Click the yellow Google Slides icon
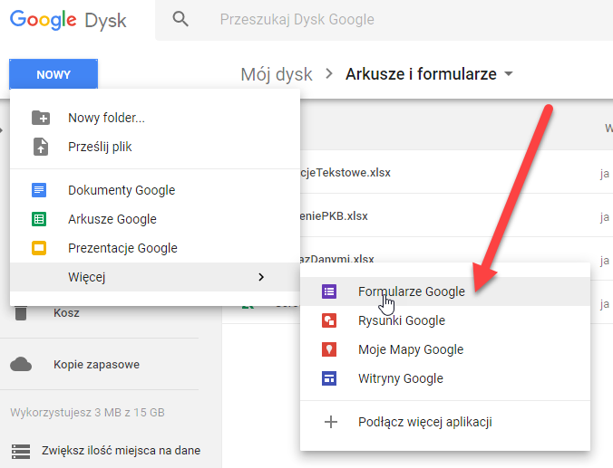The width and height of the screenshot is (613, 468). click(x=39, y=248)
